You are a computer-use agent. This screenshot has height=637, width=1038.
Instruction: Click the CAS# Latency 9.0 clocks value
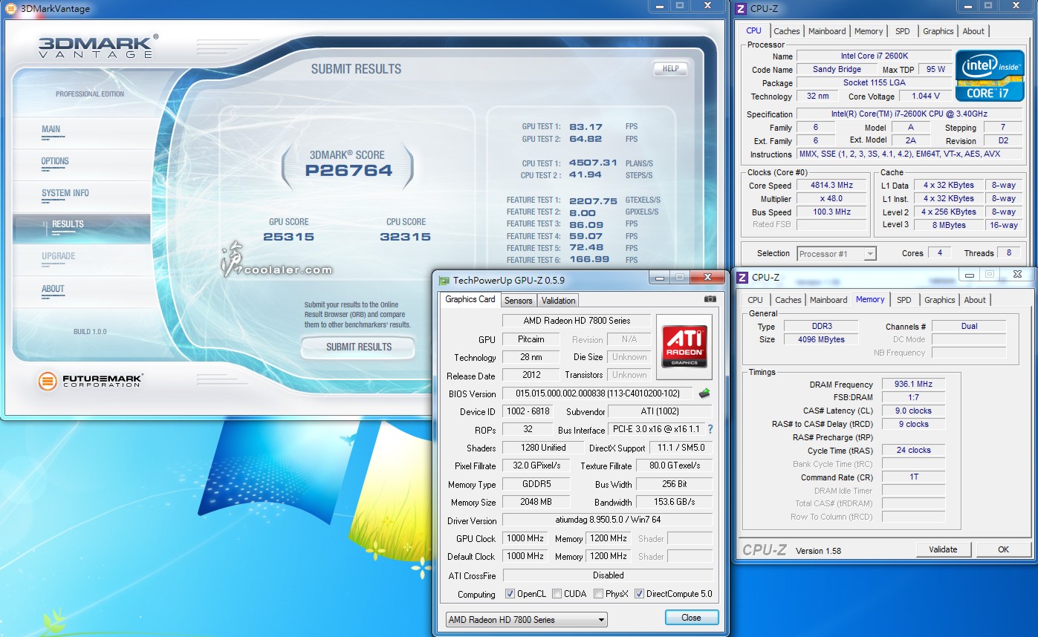913,411
